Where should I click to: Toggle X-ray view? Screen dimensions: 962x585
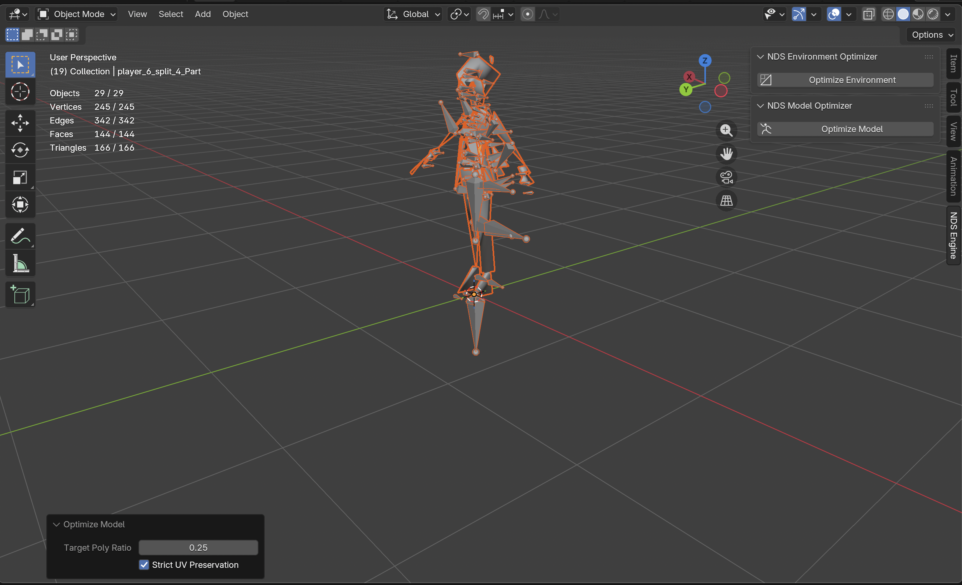[868, 14]
